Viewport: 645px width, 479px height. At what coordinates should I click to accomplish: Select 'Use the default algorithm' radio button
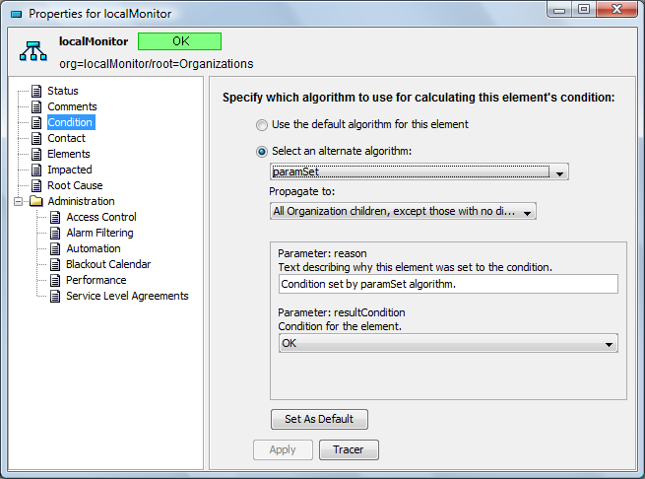point(262,125)
